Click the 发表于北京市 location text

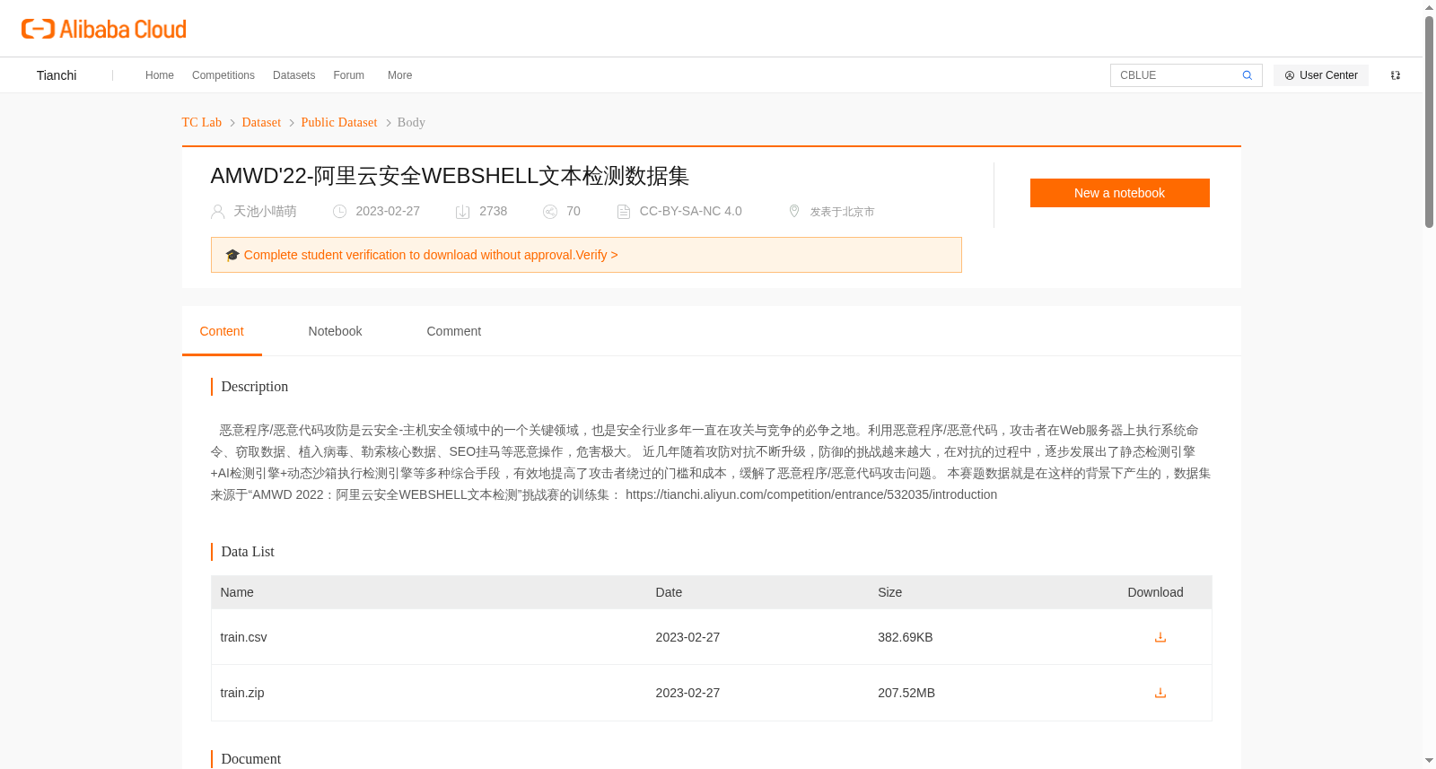click(842, 212)
